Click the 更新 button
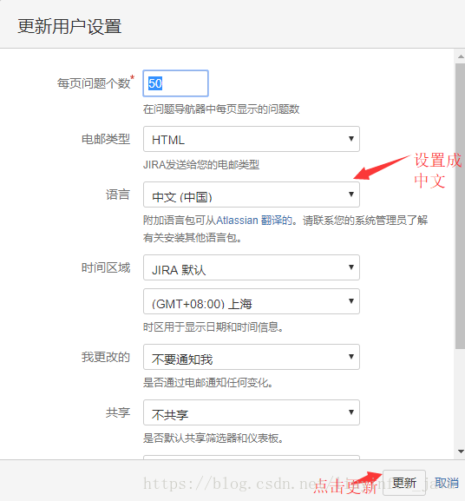 pyautogui.click(x=404, y=483)
